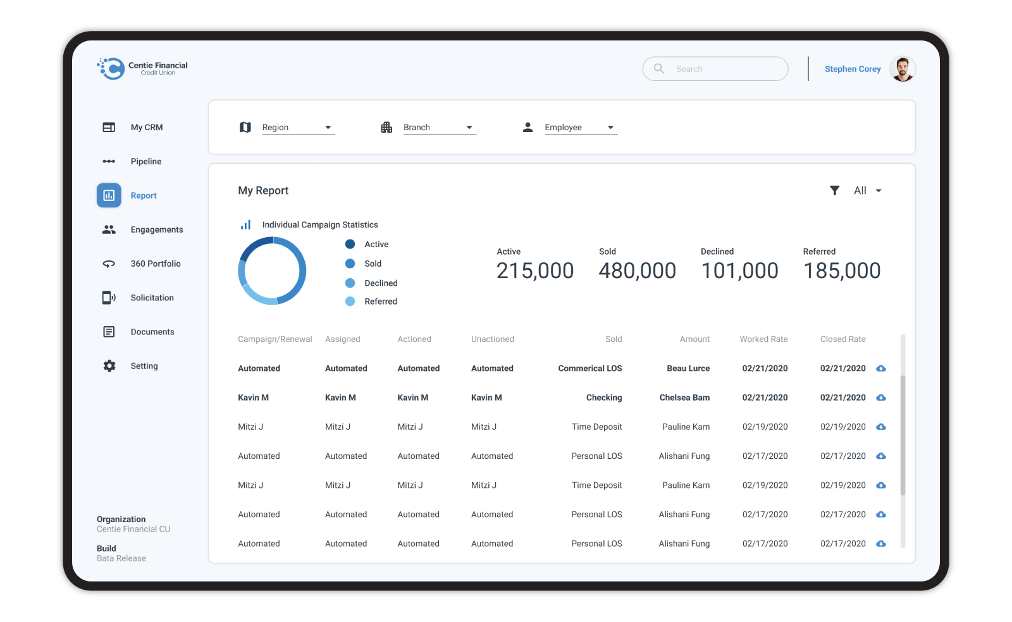Click the Active legend color dot
Screen dimensions: 1012x622
pyautogui.click(x=350, y=244)
